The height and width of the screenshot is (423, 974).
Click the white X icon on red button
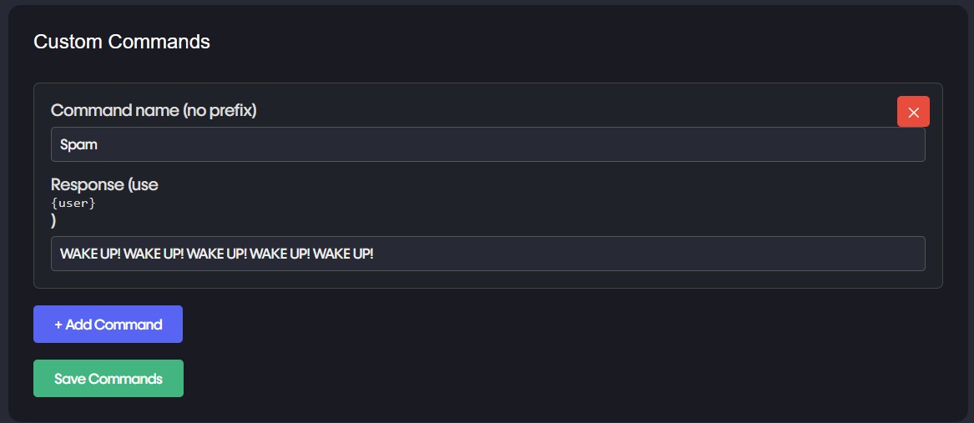tap(913, 113)
